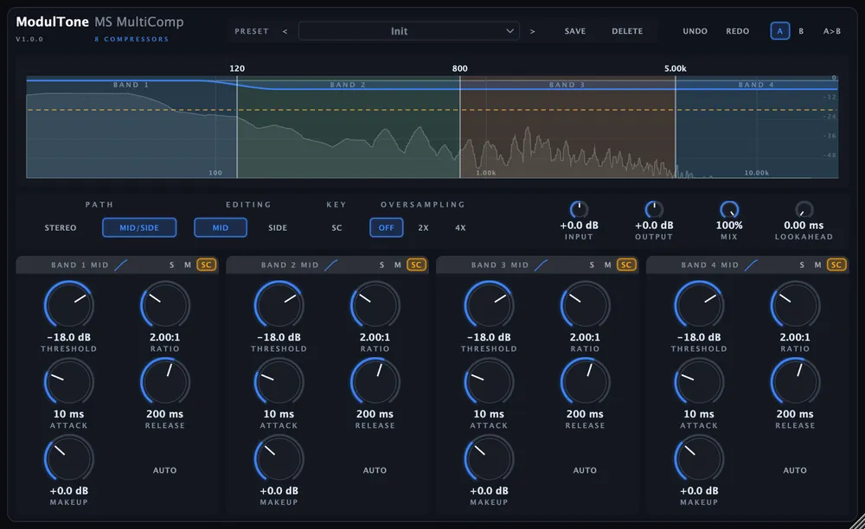This screenshot has width=865, height=529.
Task: Click the Band 4 Threshold knob
Action: (x=699, y=305)
